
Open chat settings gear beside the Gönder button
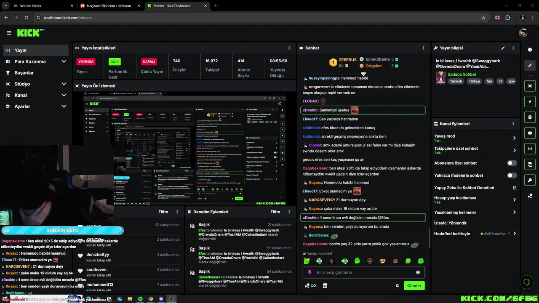tap(397, 286)
